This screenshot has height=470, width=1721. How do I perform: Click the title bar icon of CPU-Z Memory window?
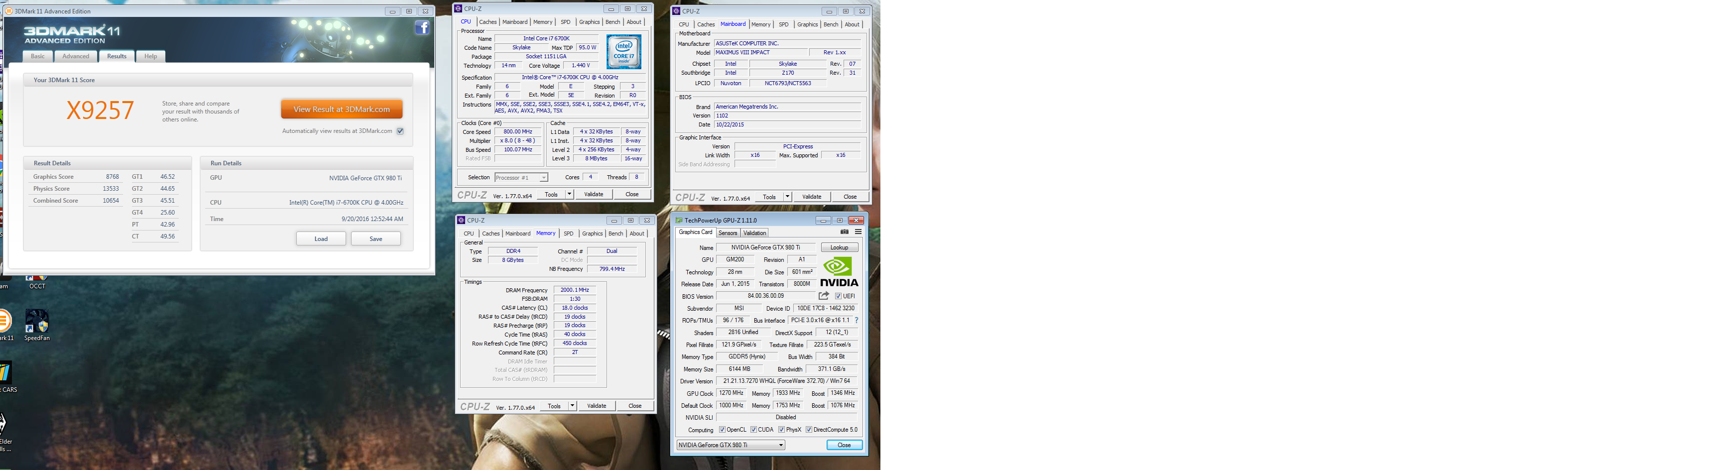coord(461,220)
